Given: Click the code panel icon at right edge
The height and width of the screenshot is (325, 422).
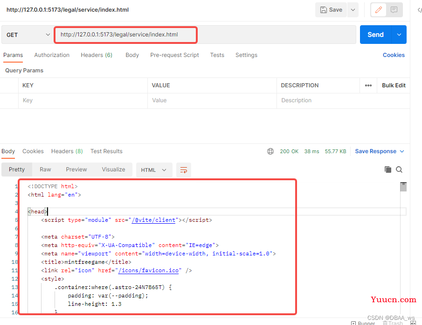Looking at the screenshot, I should click(x=419, y=10).
